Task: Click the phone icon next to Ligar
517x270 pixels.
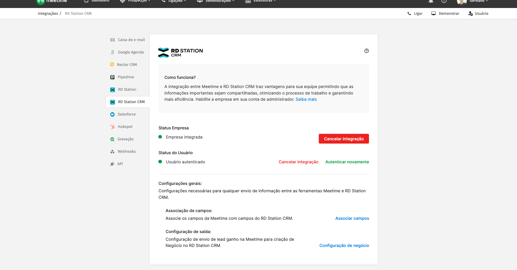Action: 409,14
